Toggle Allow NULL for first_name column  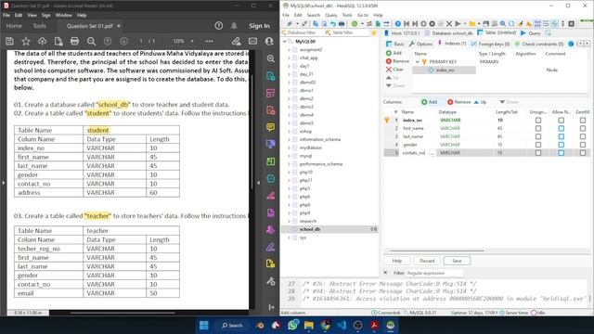coord(561,128)
